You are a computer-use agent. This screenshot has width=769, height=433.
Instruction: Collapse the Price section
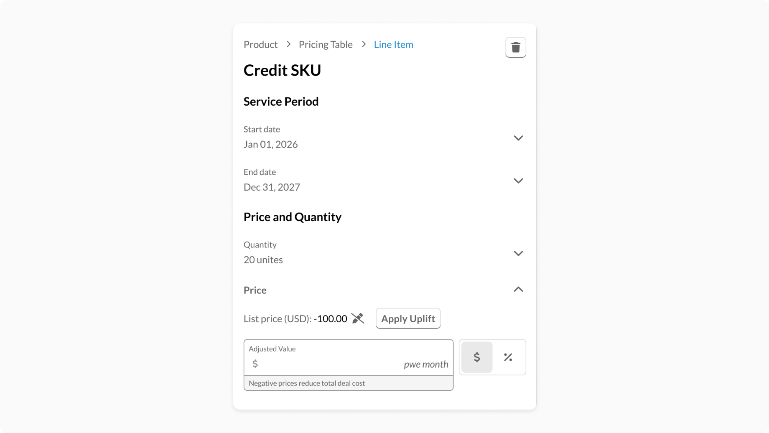click(518, 290)
